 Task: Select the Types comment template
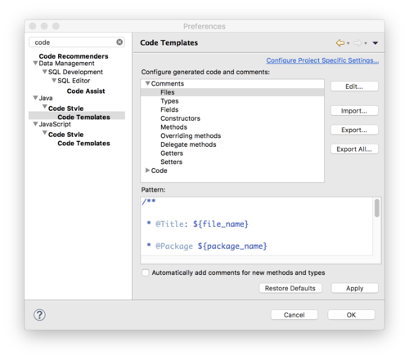click(x=169, y=101)
